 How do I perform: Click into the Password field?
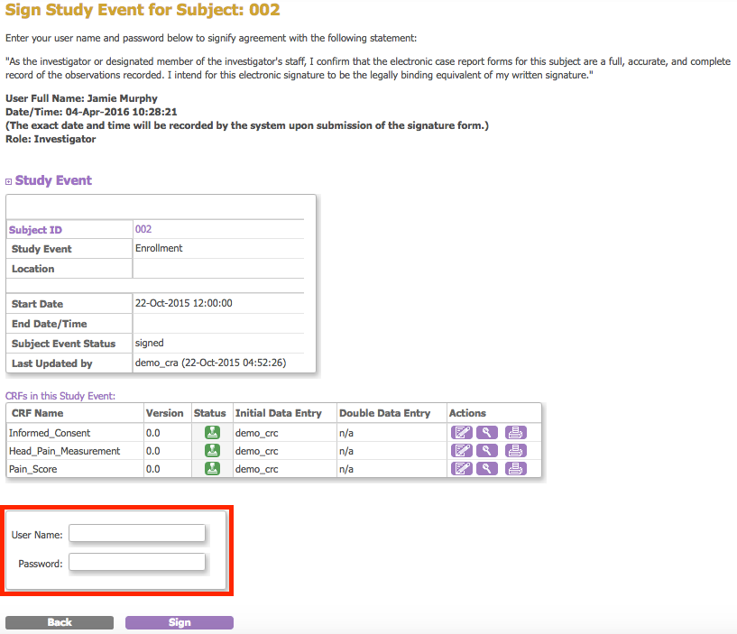point(137,563)
